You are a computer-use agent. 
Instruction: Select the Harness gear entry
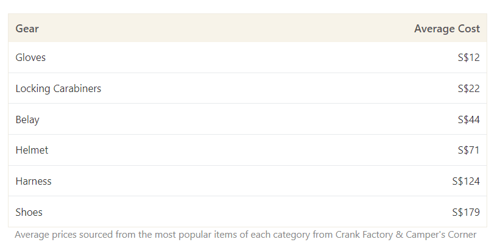point(33,181)
